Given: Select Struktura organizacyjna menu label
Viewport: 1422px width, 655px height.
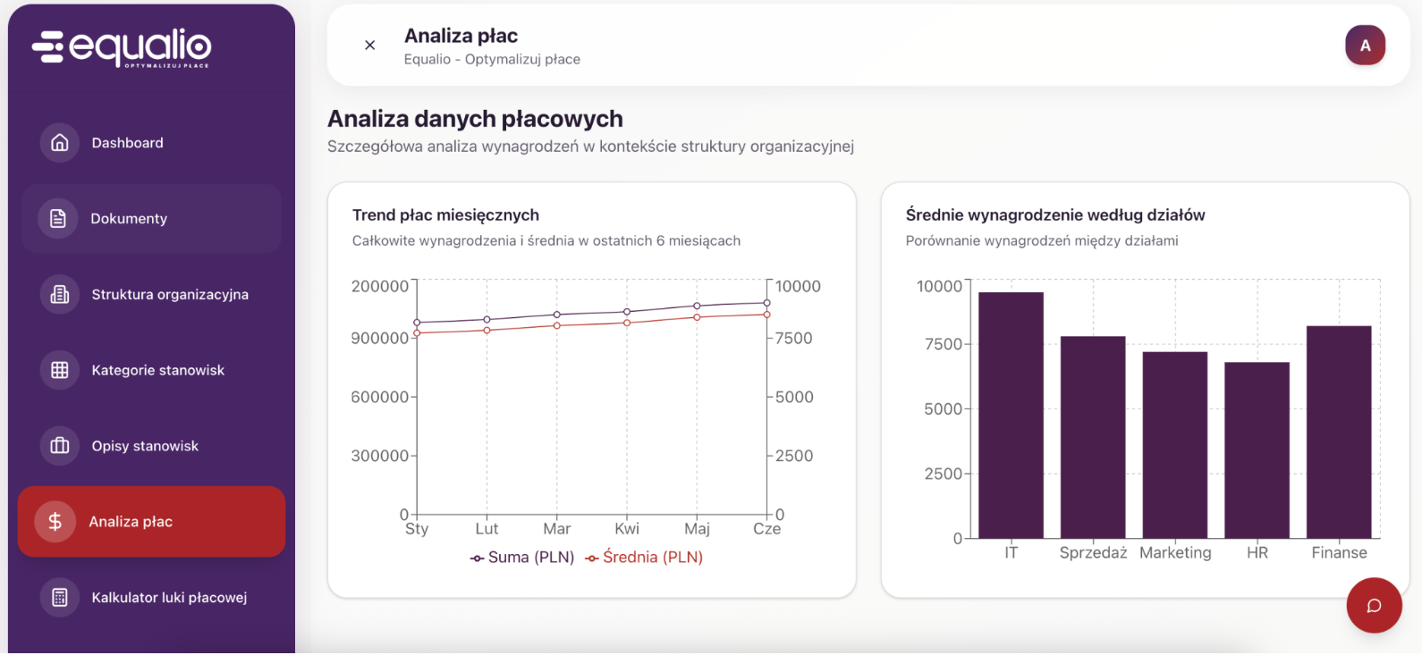Looking at the screenshot, I should pyautogui.click(x=170, y=295).
